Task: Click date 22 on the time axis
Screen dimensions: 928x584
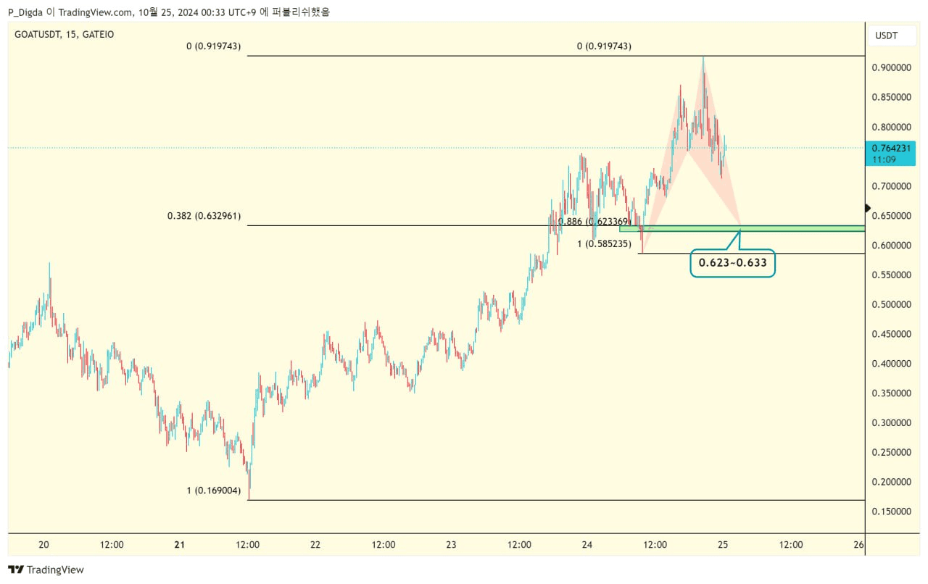Action: (315, 545)
